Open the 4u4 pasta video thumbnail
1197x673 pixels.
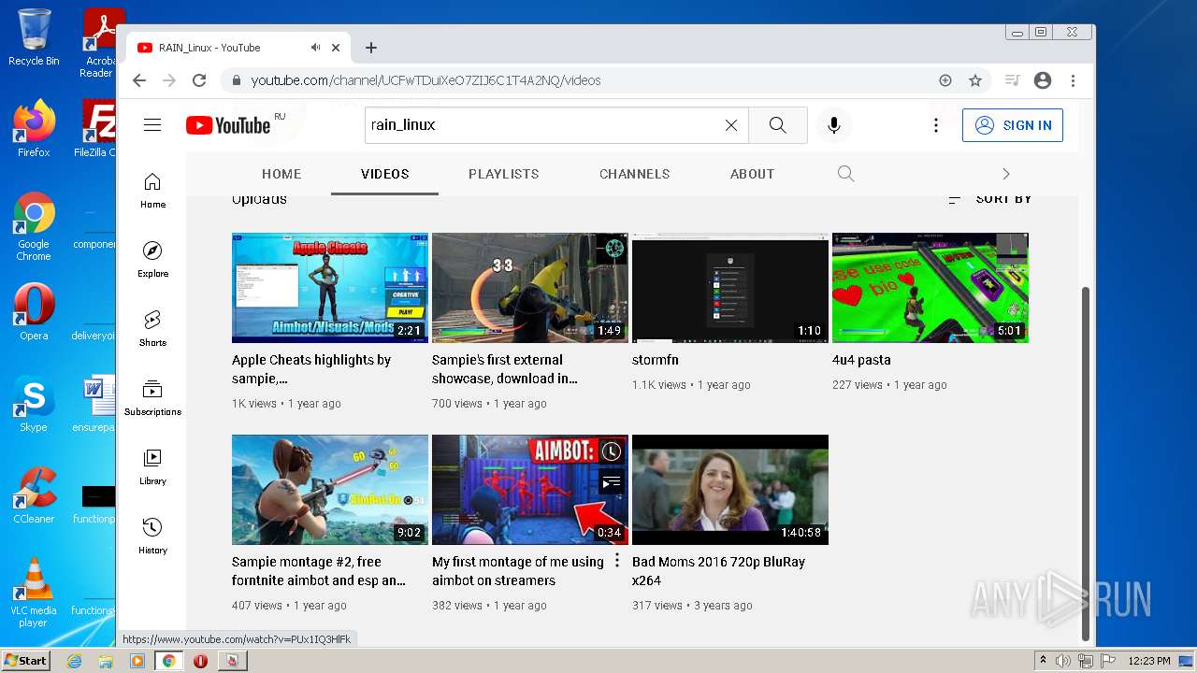(x=930, y=288)
